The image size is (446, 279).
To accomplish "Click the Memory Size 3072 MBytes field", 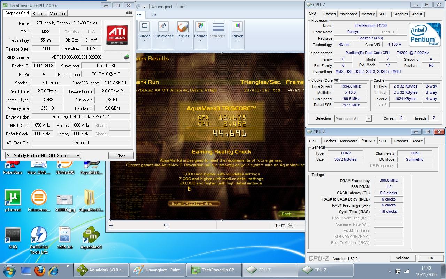I will (345, 159).
